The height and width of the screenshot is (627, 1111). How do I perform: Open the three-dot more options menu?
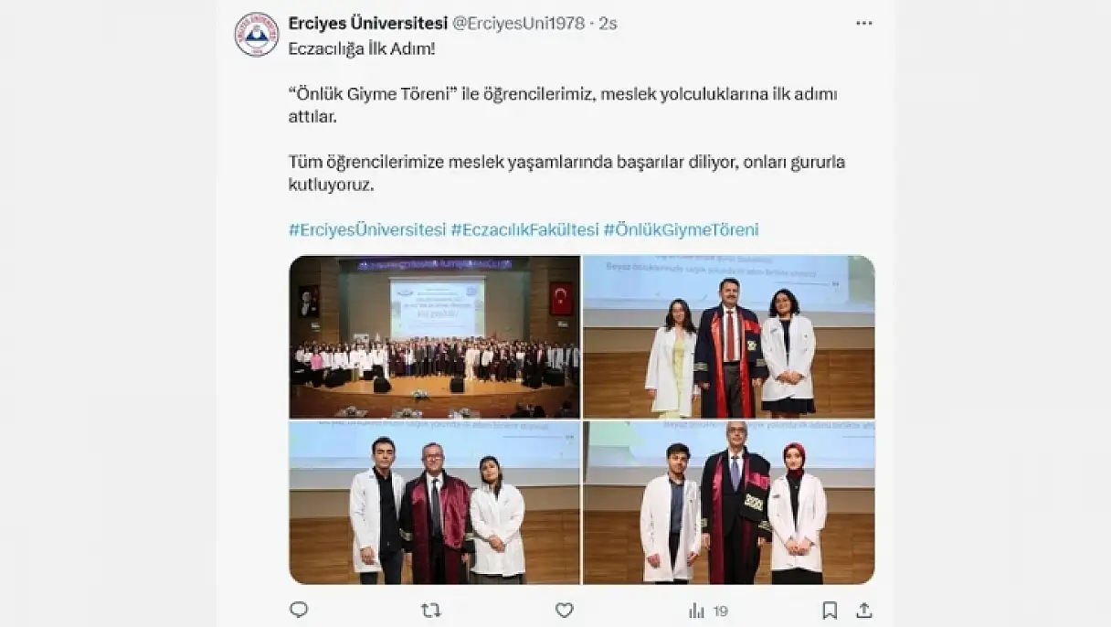pos(863,23)
